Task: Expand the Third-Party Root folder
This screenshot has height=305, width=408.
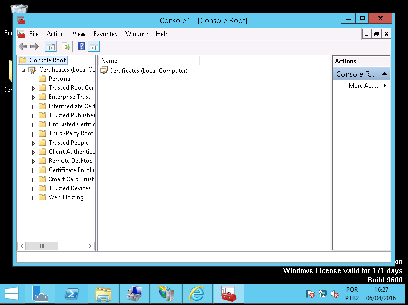Action: click(x=33, y=134)
